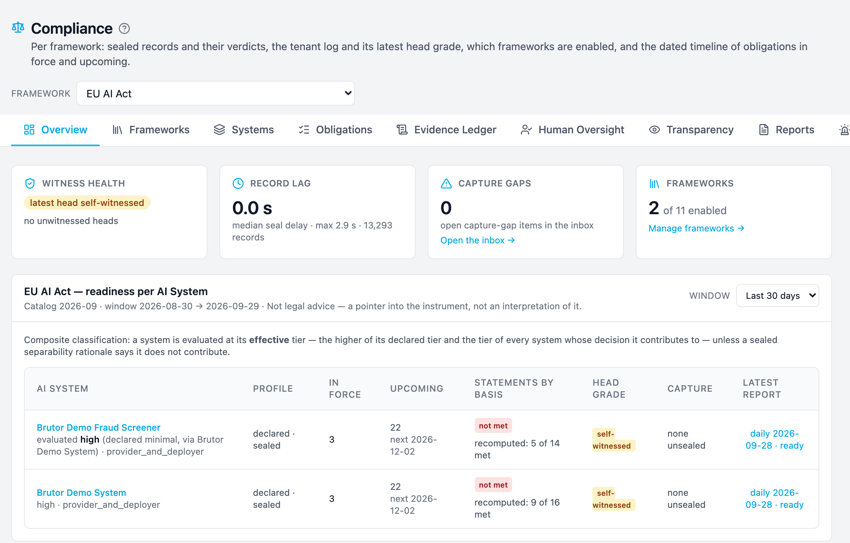Click the Capture Gaps warning triangle icon

(x=446, y=183)
